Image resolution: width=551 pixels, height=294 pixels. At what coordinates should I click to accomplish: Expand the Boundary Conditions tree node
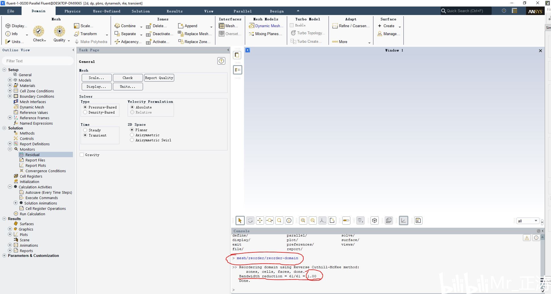coord(10,96)
